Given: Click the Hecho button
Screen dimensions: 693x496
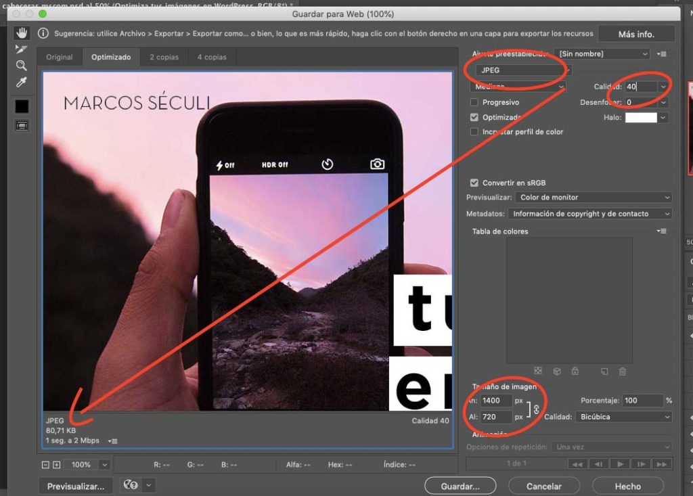Looking at the screenshot, I should tap(627, 487).
